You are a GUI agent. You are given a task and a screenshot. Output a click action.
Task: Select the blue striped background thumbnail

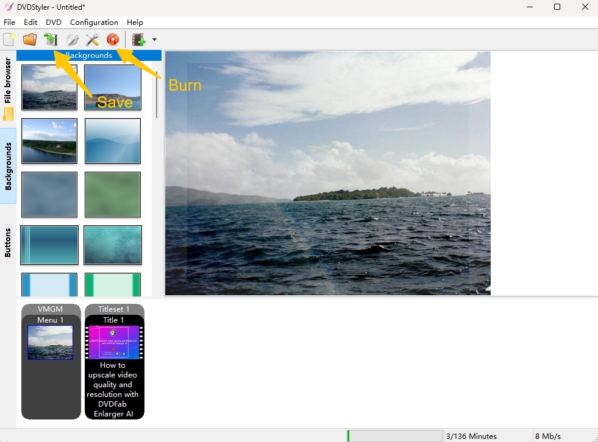tap(49, 245)
